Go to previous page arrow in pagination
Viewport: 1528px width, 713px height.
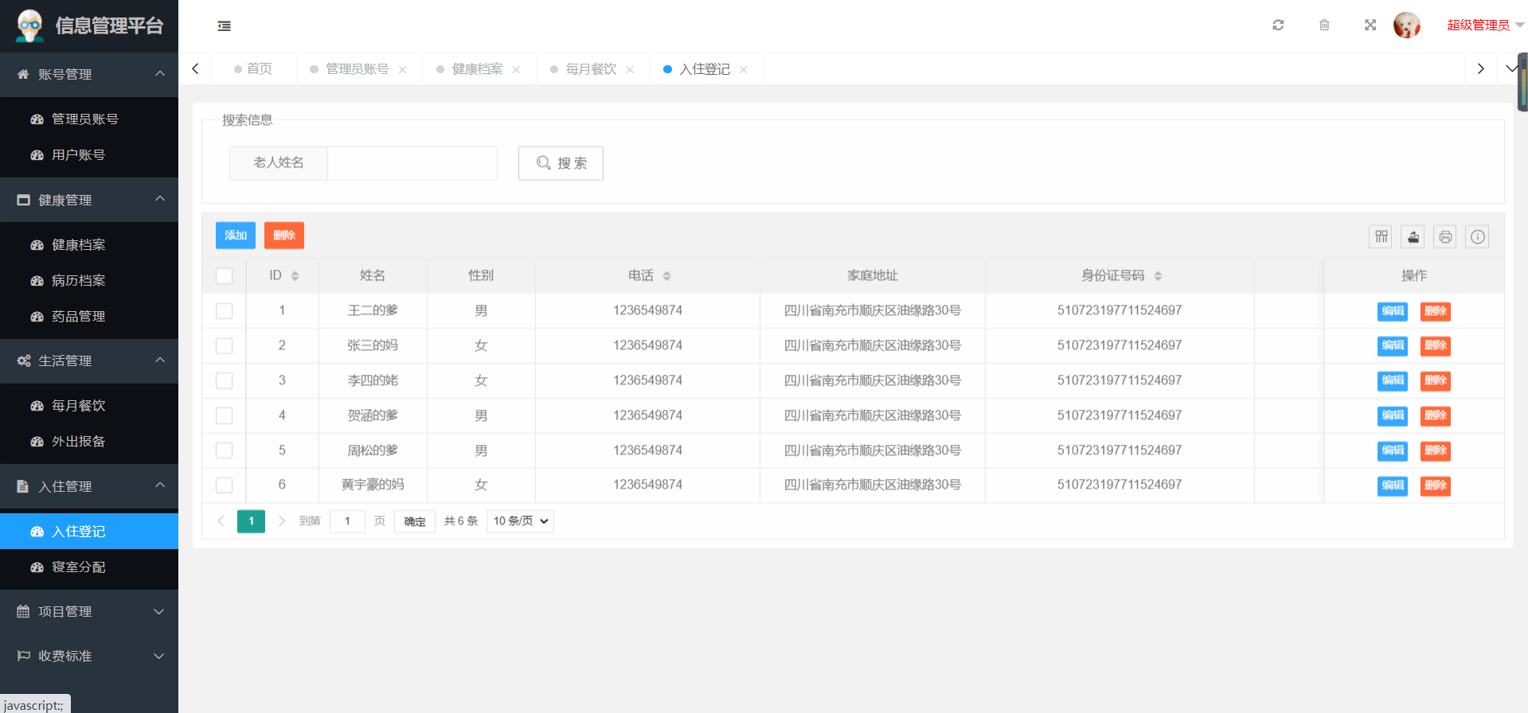[221, 521]
